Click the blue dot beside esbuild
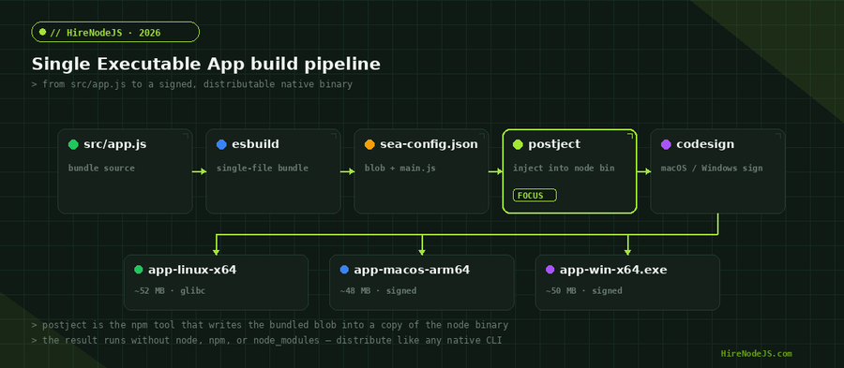This screenshot has height=368, width=844. (221, 144)
